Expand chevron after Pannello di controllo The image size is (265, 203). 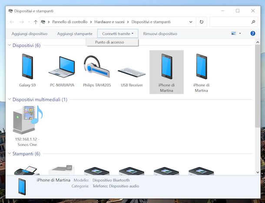pos(91,22)
